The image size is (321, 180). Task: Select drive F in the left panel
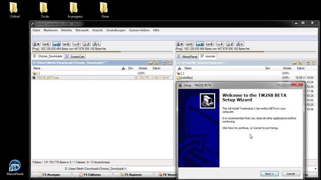[x=76, y=44]
